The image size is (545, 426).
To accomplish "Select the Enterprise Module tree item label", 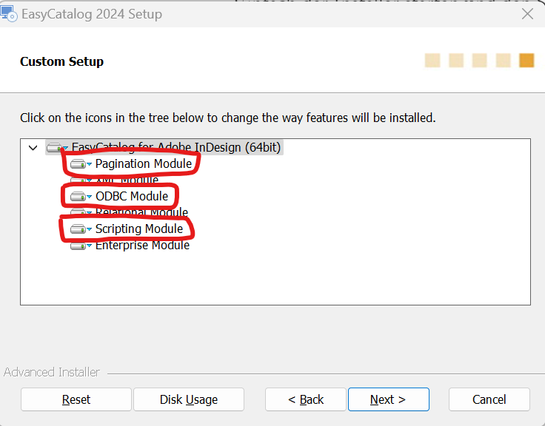I will [142, 245].
